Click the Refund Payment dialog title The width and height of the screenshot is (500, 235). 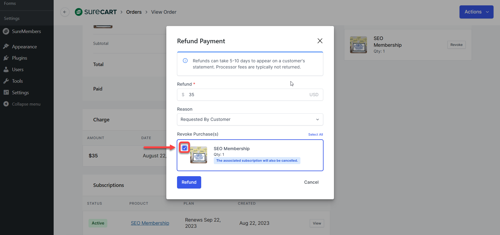point(201,41)
